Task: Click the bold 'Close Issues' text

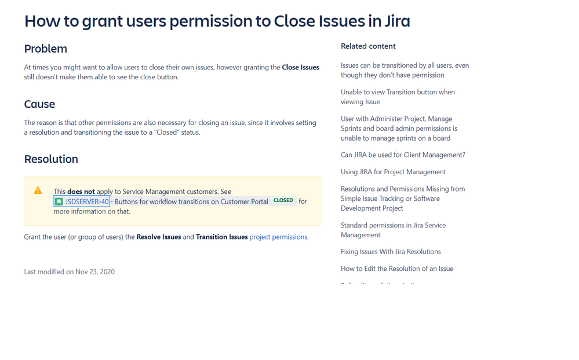Action: (x=301, y=67)
